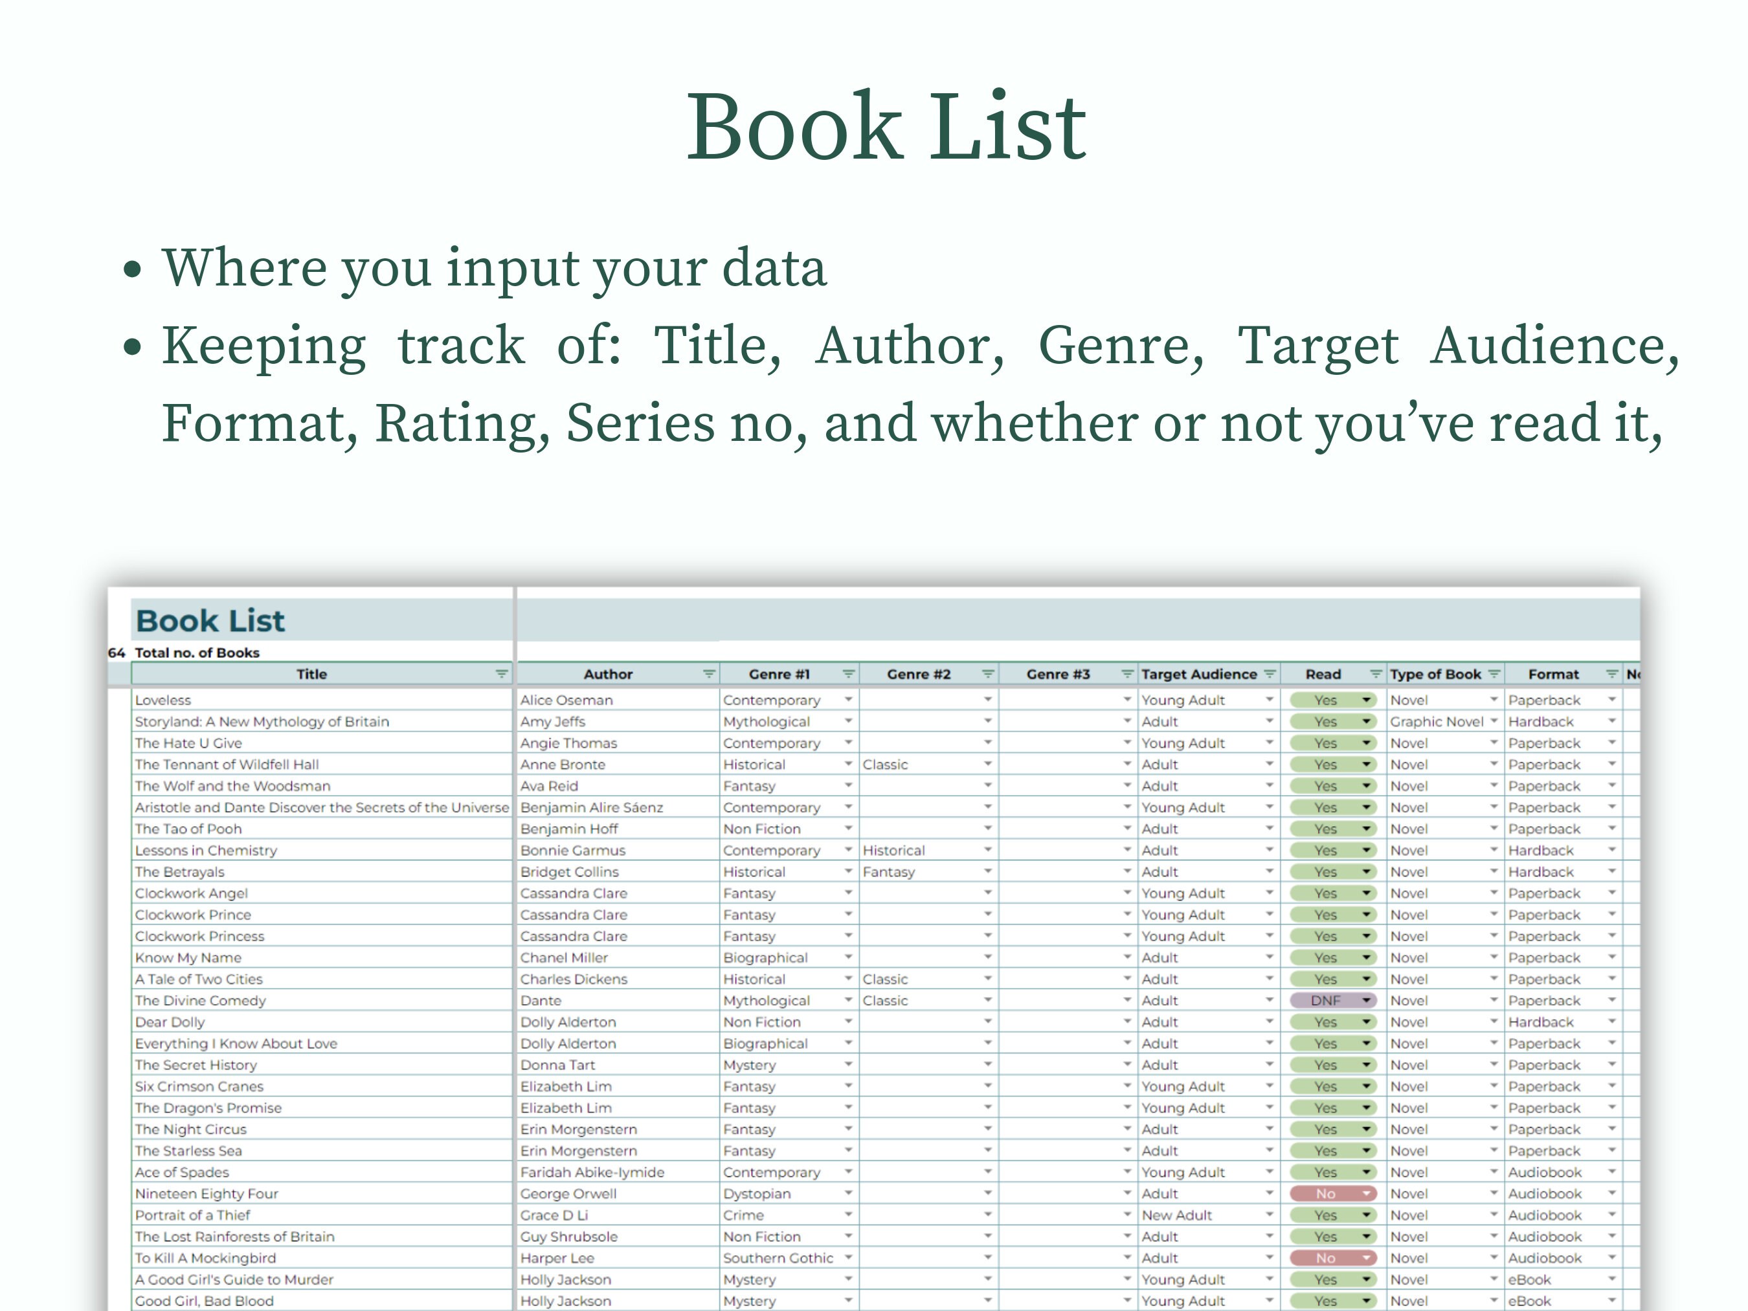Filter the Title column

[501, 673]
